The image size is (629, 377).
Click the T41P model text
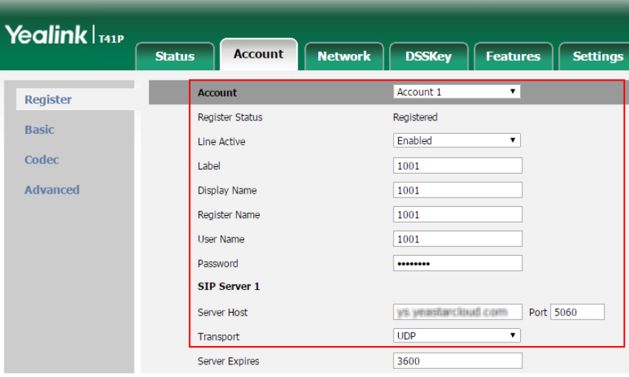[111, 39]
